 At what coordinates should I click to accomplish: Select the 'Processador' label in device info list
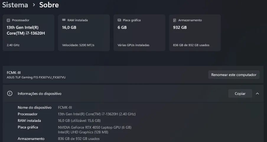[x=27, y=114]
